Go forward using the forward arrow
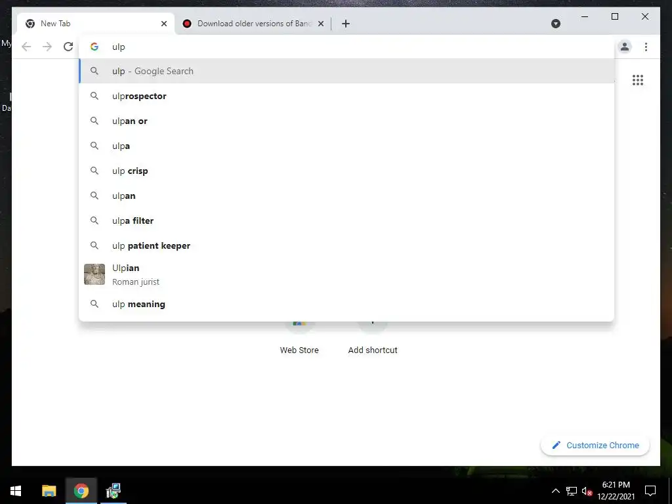Image resolution: width=672 pixels, height=504 pixels. [47, 47]
